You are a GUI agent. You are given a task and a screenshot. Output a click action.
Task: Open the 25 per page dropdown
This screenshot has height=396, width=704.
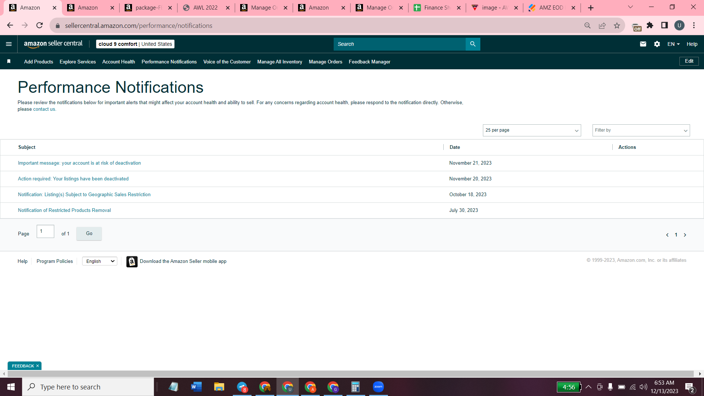click(532, 130)
